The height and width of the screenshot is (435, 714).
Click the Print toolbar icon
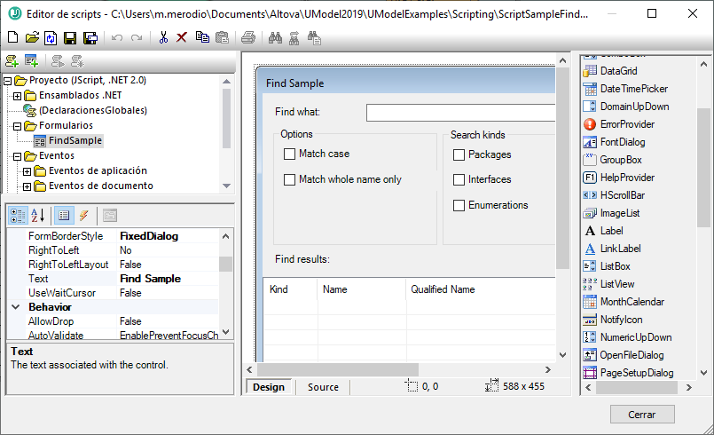[248, 37]
